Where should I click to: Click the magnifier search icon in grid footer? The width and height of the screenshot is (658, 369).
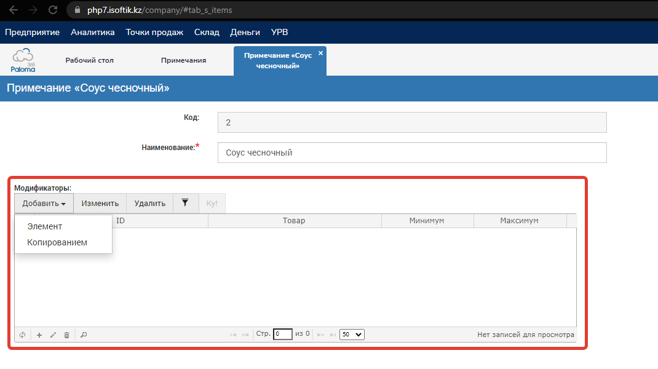coord(84,335)
